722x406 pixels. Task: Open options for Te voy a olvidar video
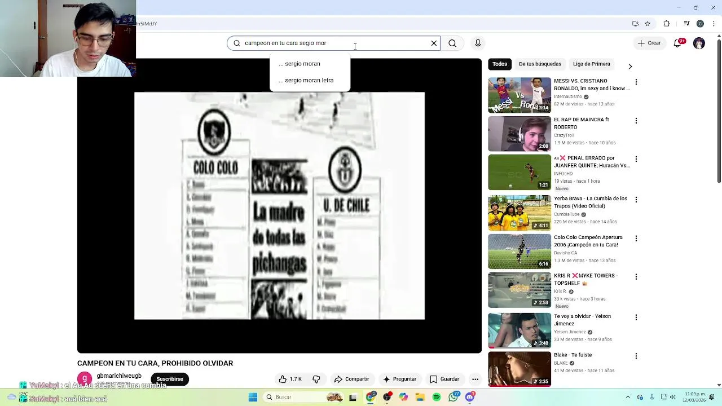pos(636,317)
